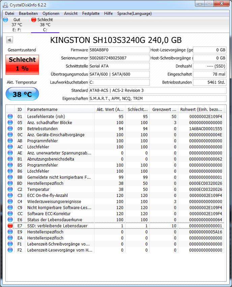Image resolution: width=232 pixels, height=287 pixels.
Task: Click the drive title KINGSTON SH103S3240G 240,0 GB
Action: point(116,40)
